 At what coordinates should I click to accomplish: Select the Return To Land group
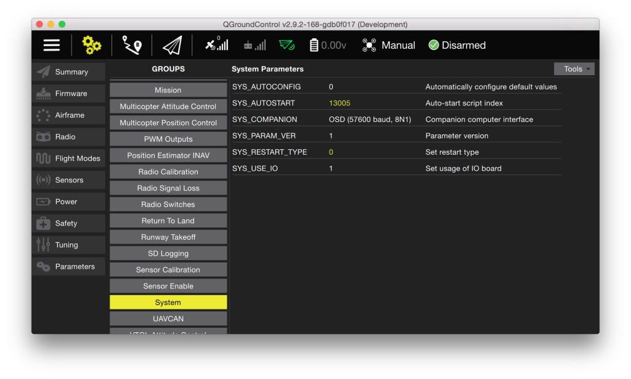[x=168, y=221]
